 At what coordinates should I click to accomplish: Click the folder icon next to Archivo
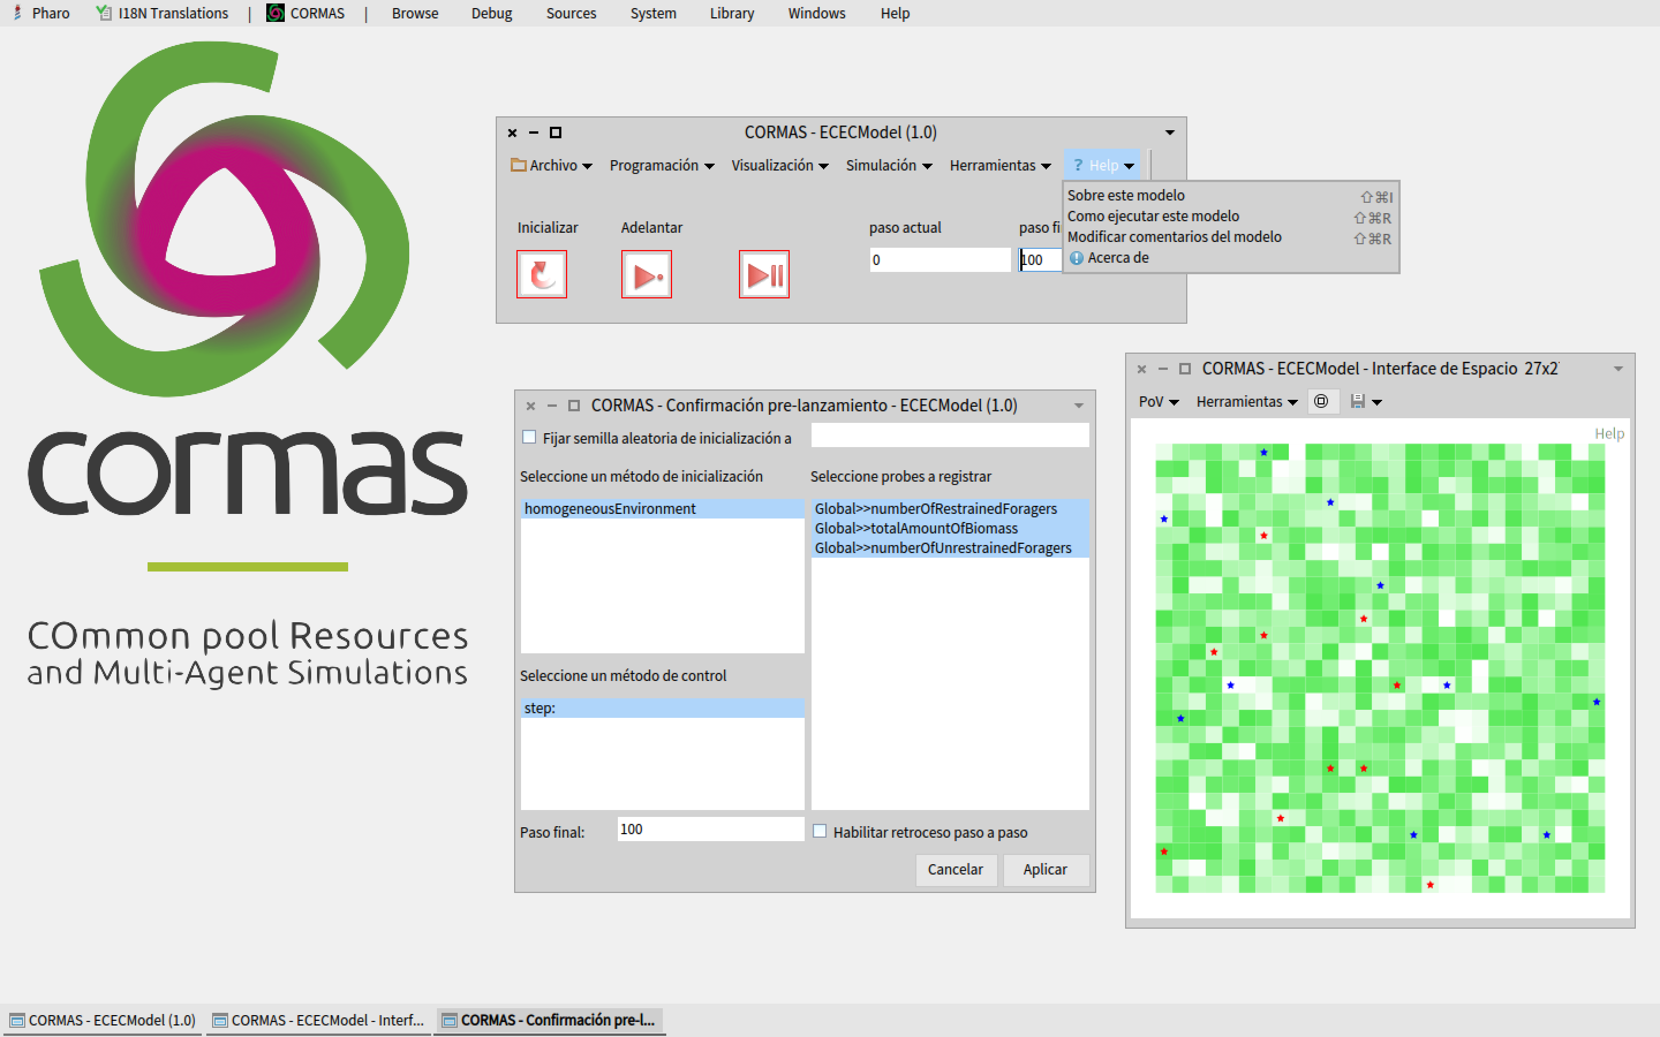coord(518,165)
